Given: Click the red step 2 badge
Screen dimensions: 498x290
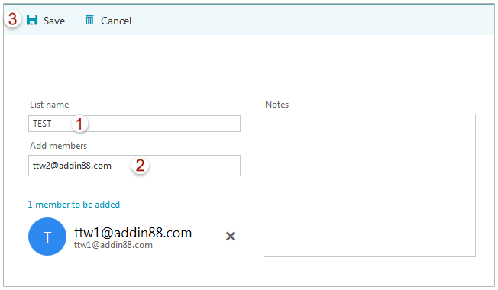Looking at the screenshot, I should pos(140,166).
